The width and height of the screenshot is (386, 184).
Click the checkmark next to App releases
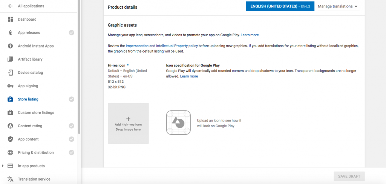pyautogui.click(x=71, y=33)
